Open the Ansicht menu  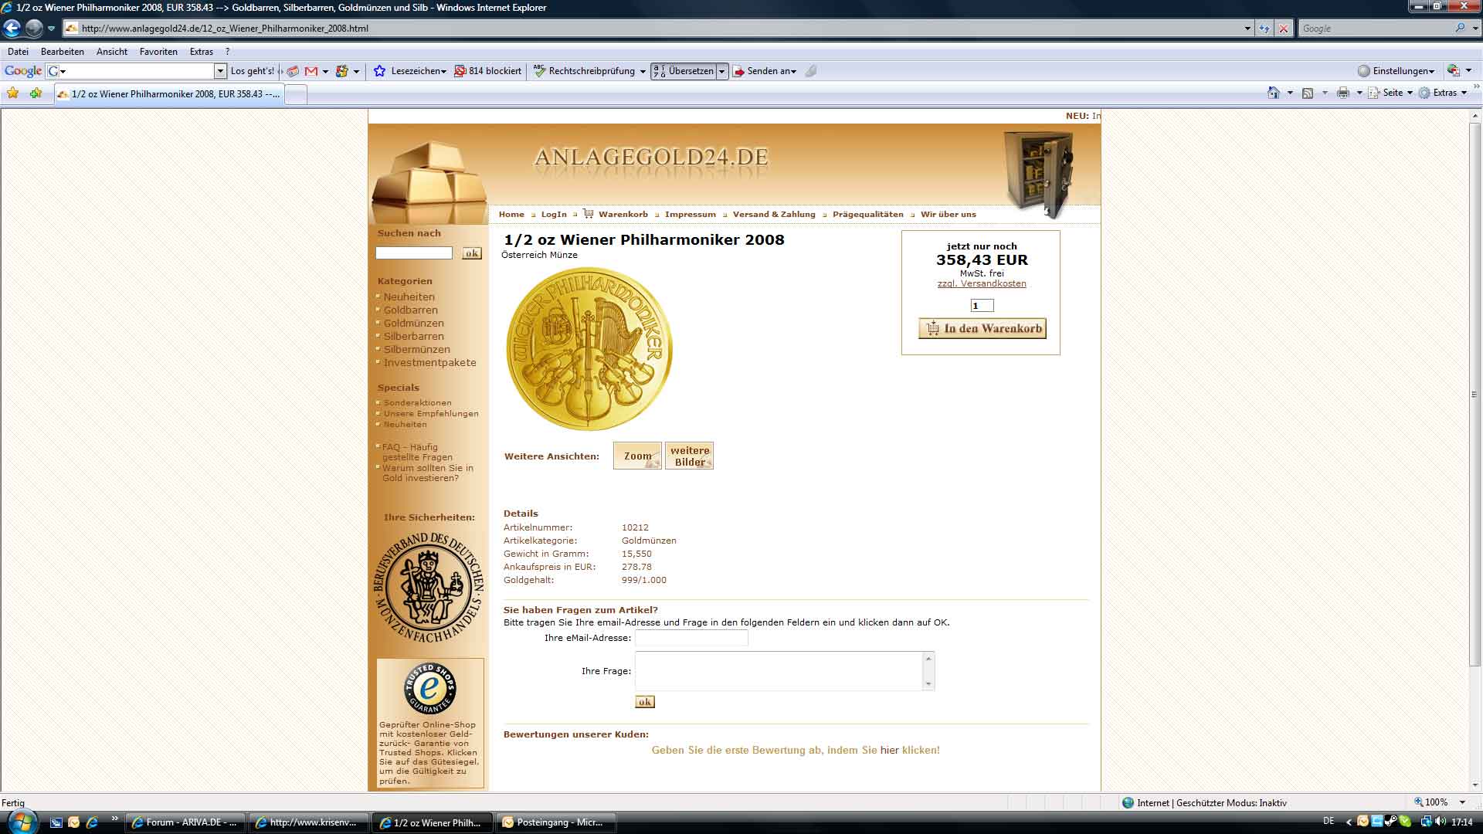coord(112,52)
